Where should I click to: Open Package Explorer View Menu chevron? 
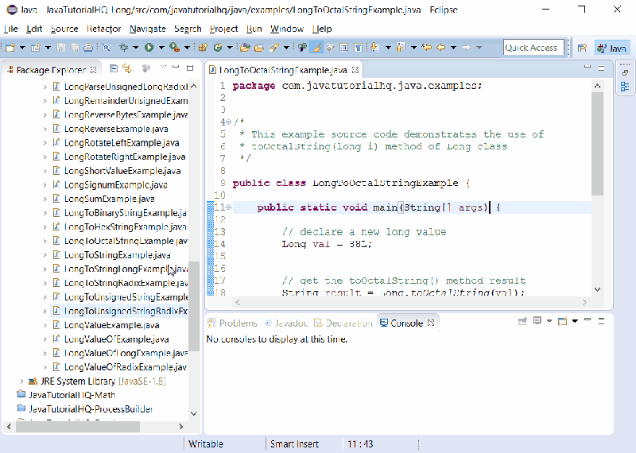(163, 67)
